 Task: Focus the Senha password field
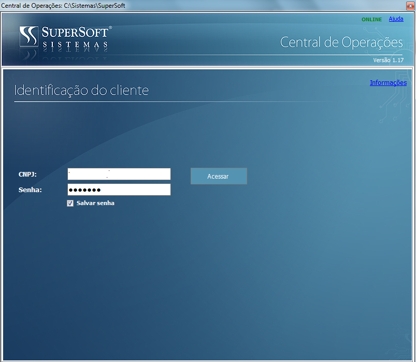pos(119,190)
